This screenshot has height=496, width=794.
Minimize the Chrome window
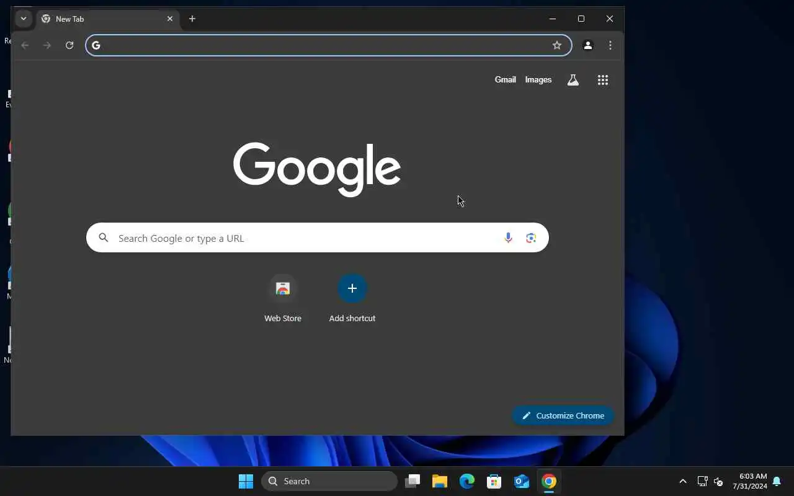tap(552, 19)
